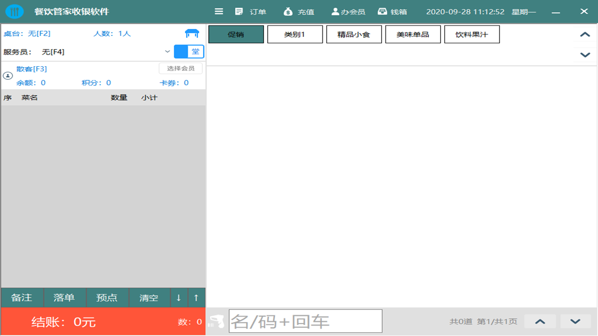Click the 第1/共1页 page text
The image size is (598, 336).
pos(497,322)
